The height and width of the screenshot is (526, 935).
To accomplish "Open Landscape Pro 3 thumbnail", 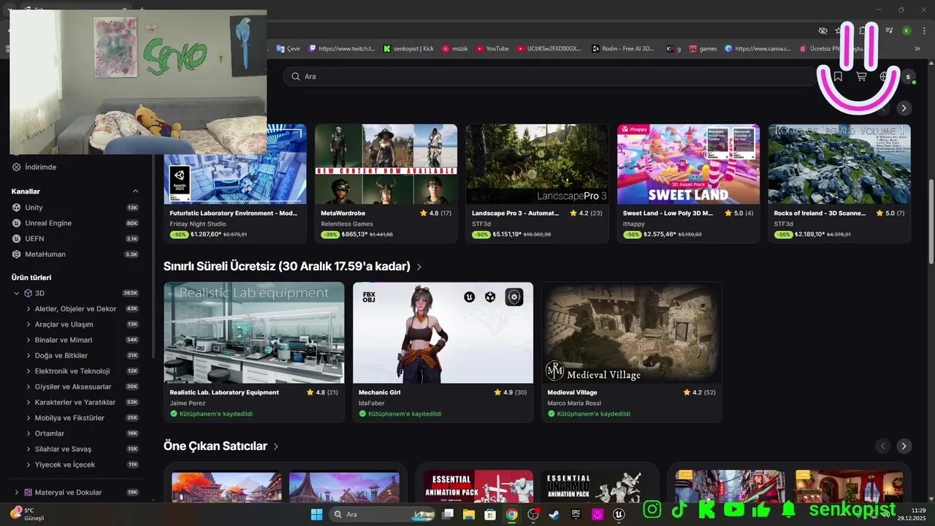I will pyautogui.click(x=537, y=164).
